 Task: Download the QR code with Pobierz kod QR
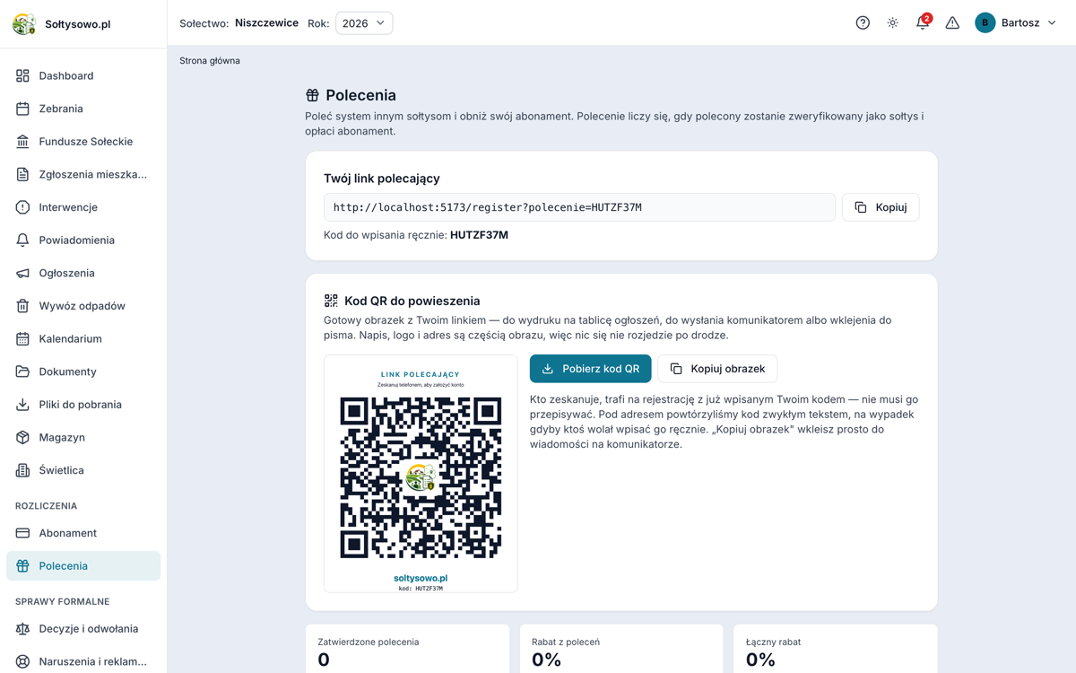pyautogui.click(x=590, y=369)
